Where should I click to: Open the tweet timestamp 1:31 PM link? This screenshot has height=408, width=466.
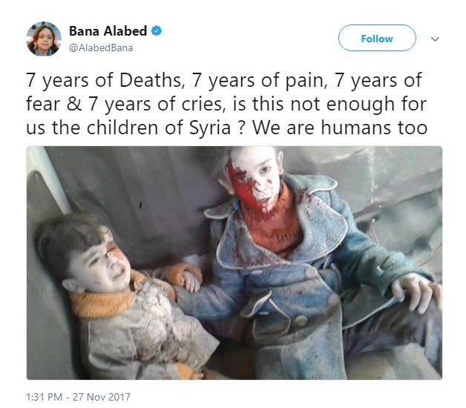coord(44,397)
